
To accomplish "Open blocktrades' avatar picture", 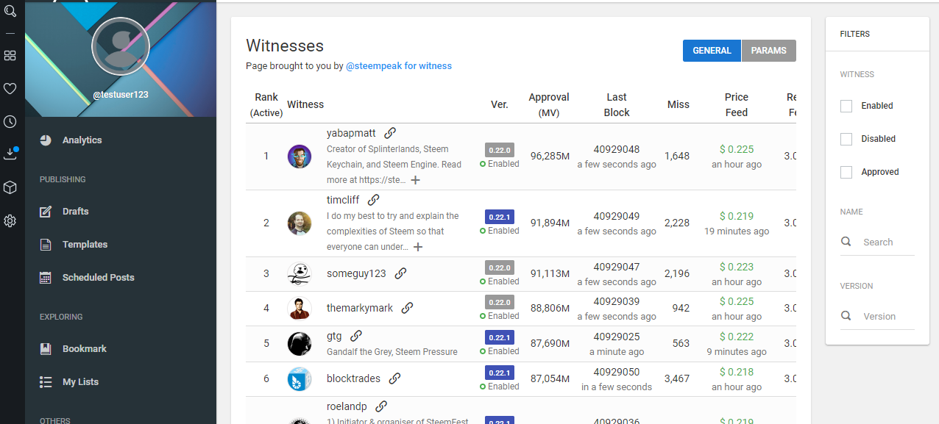I will click(300, 379).
